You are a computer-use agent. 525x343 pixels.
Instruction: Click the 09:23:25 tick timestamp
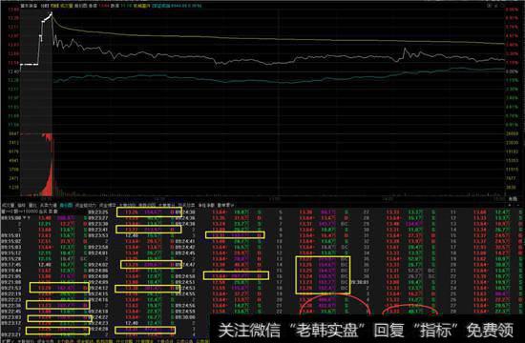[x=98, y=212]
